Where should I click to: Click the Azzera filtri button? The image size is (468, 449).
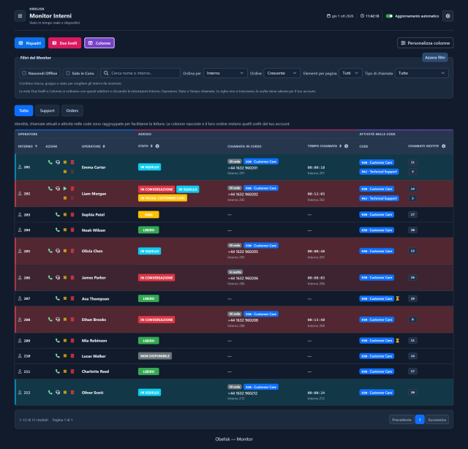coord(435,57)
